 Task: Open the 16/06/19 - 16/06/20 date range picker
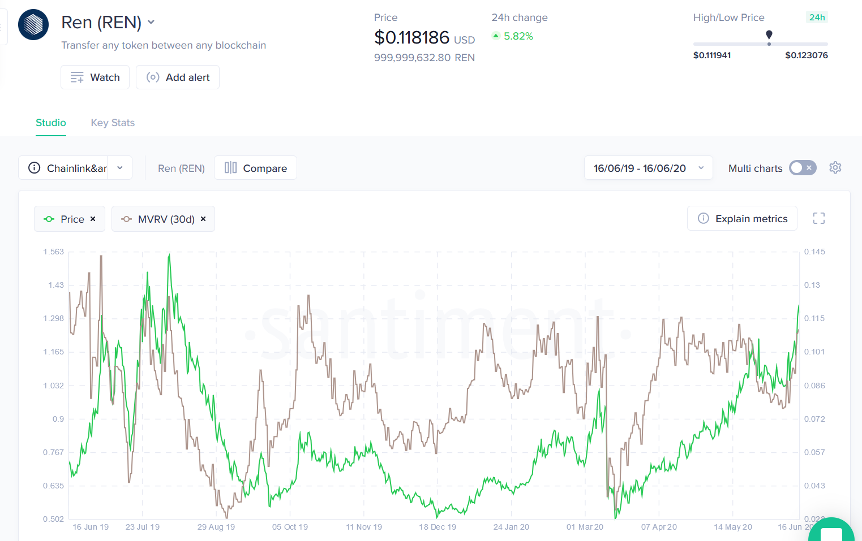(648, 168)
